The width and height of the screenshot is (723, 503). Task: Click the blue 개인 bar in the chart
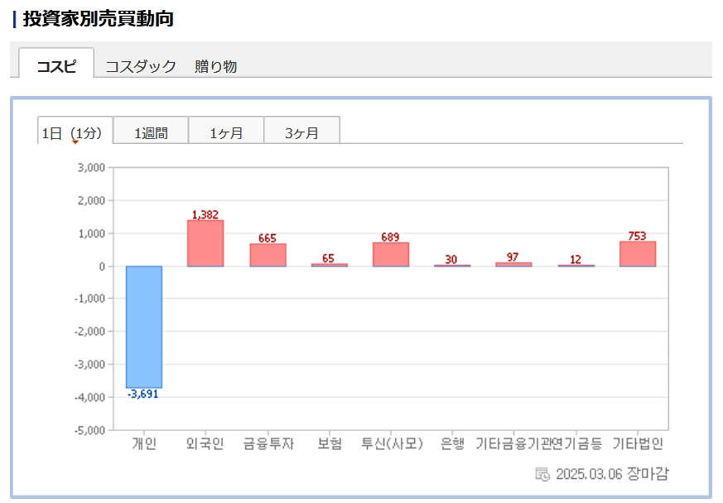coord(144,327)
